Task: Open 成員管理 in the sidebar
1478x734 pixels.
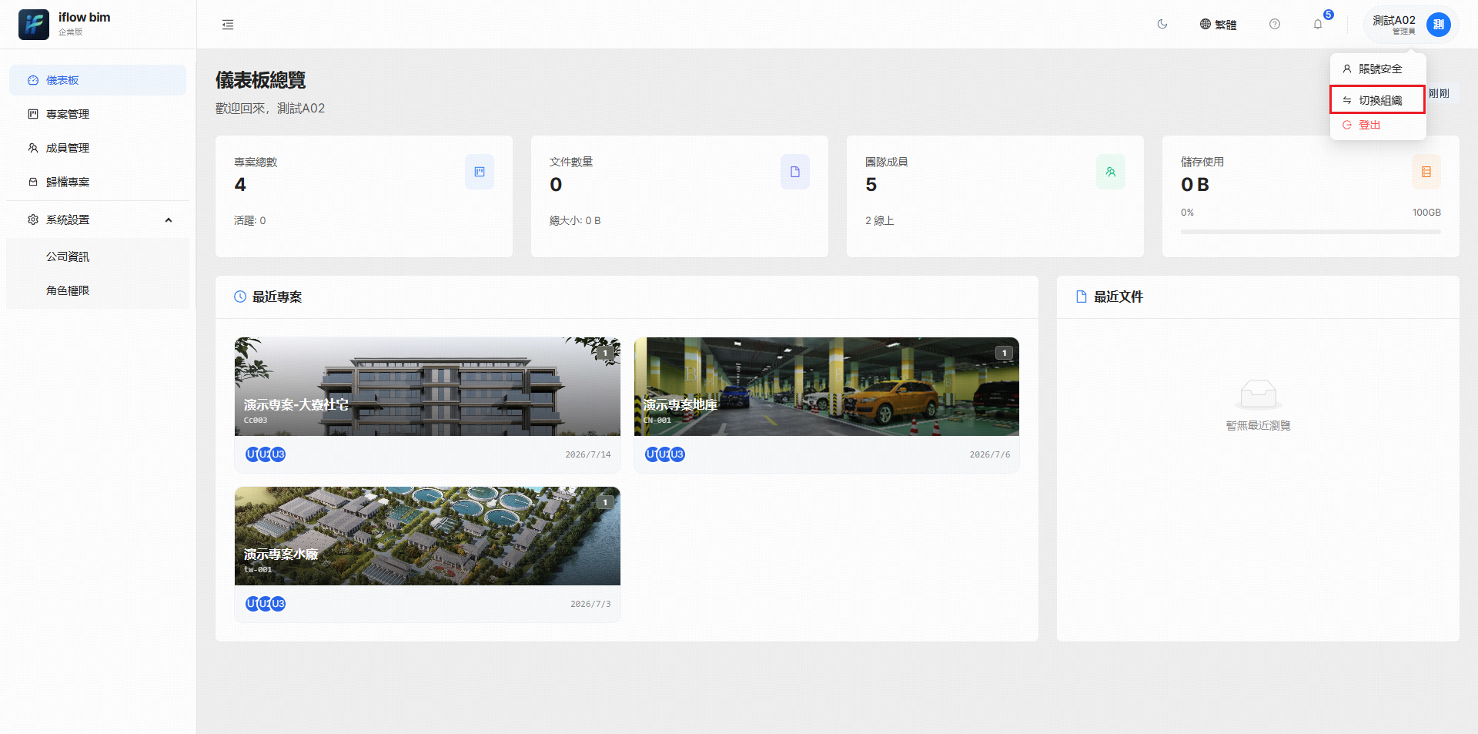Action: [98, 148]
